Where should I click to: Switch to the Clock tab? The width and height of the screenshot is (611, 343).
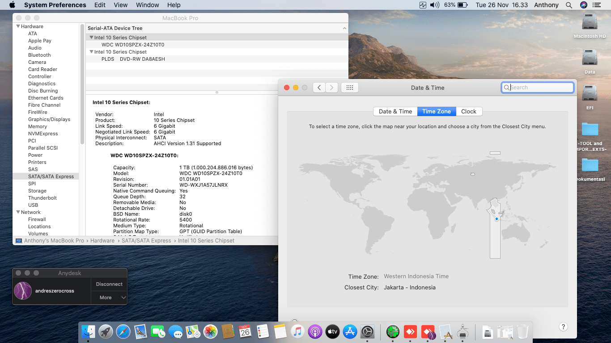(x=468, y=112)
